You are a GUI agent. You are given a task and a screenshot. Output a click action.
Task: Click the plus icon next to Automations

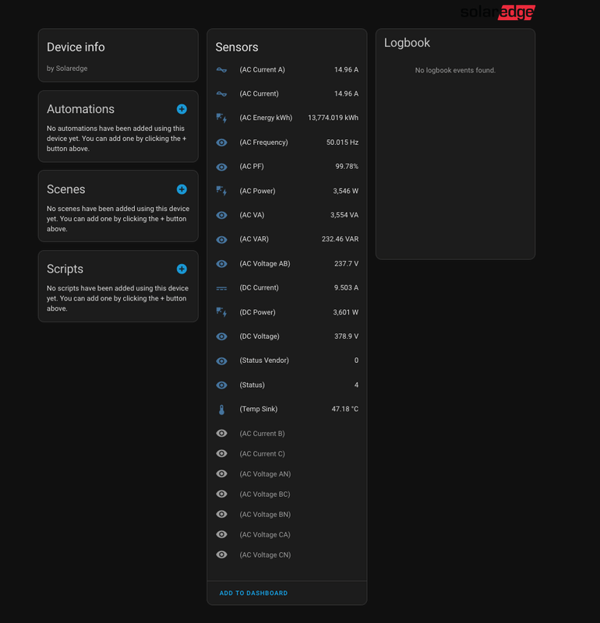(x=182, y=109)
